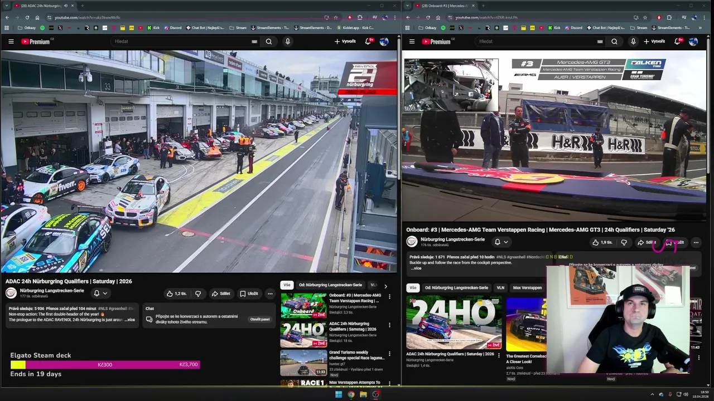The image size is (714, 401).
Task: Open Discord bookmark in left bookmarks bar
Action: (x=173, y=27)
